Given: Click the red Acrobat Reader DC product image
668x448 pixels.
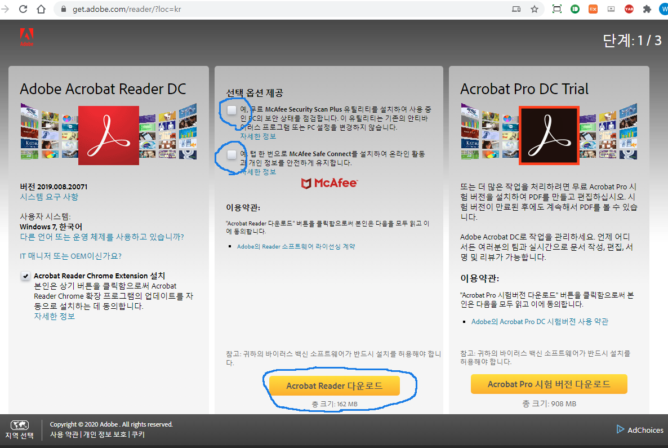Looking at the screenshot, I should (109, 135).
